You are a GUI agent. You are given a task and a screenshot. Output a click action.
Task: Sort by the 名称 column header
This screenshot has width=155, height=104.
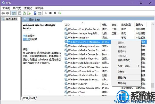(83, 24)
